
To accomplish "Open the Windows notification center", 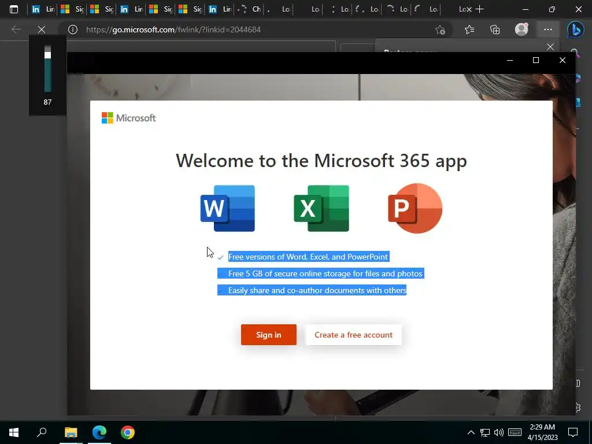I will tap(573, 432).
